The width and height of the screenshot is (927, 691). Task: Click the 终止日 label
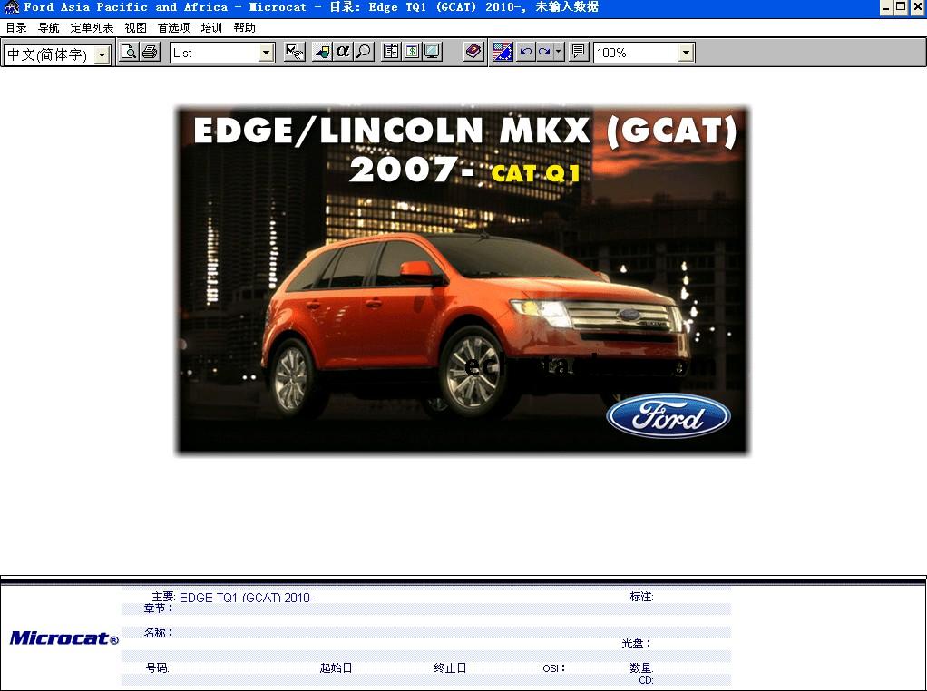pos(450,668)
